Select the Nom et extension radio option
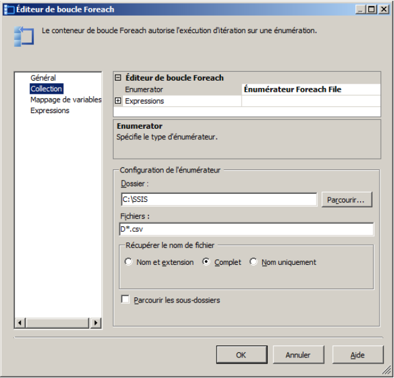The width and height of the screenshot is (394, 378). tap(129, 262)
